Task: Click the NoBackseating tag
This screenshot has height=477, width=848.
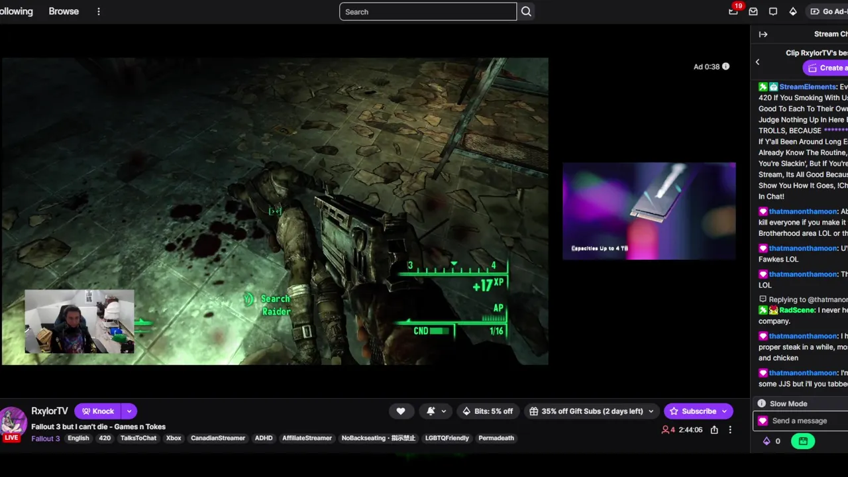Action: (378, 439)
